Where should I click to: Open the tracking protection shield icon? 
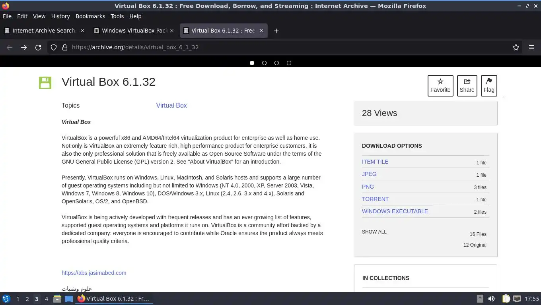click(54, 47)
